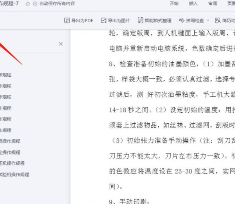Select outline entry ending 全操作规程

pyautogui.click(x=10, y=152)
